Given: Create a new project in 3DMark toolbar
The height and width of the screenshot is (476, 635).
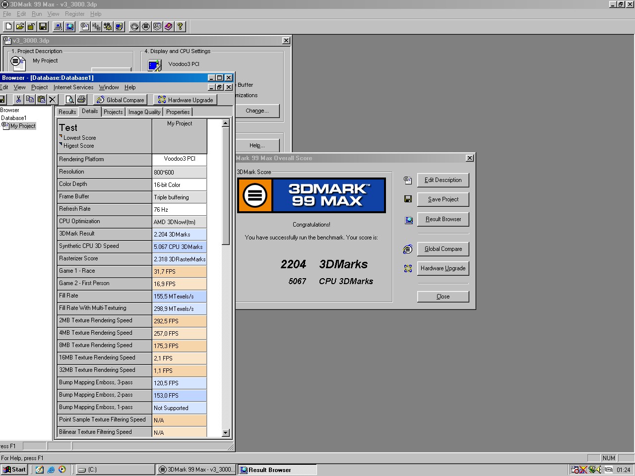Looking at the screenshot, I should point(8,26).
